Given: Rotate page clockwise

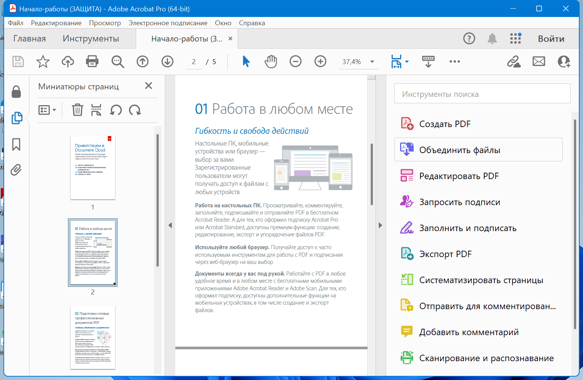Looking at the screenshot, I should 135,110.
